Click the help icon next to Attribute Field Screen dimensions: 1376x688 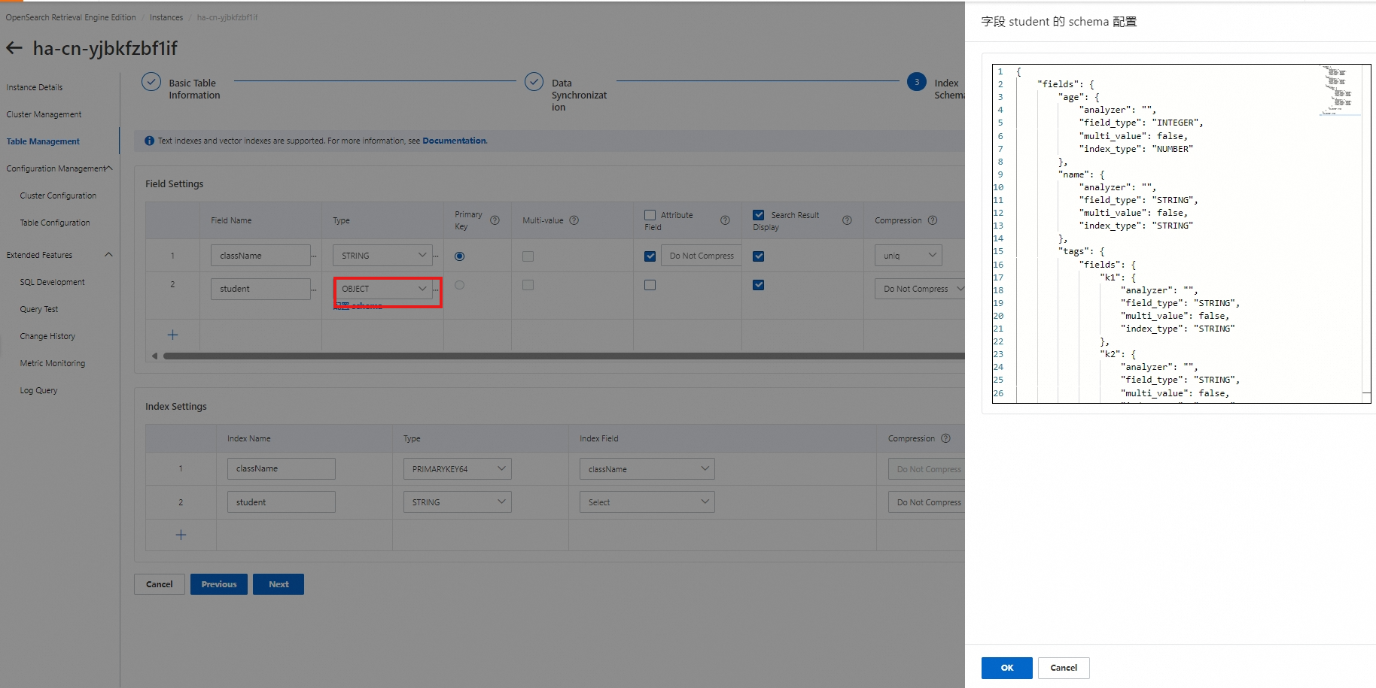click(x=725, y=220)
